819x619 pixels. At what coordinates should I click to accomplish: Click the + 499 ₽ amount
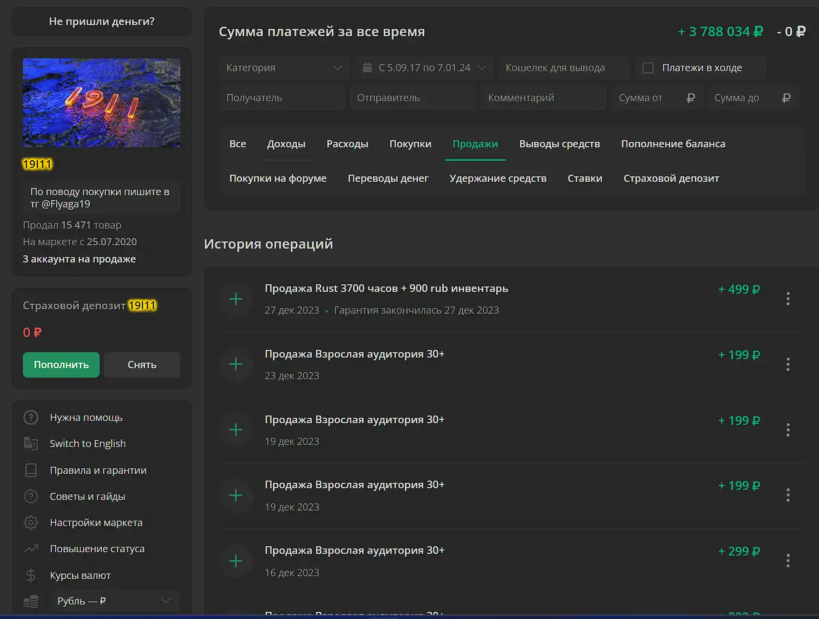[x=739, y=289]
